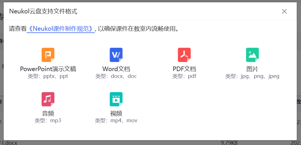The height and width of the screenshot is (145, 301).
Task: Select the 'PowerPoint演示文稿' label
Action: [x=48, y=69]
